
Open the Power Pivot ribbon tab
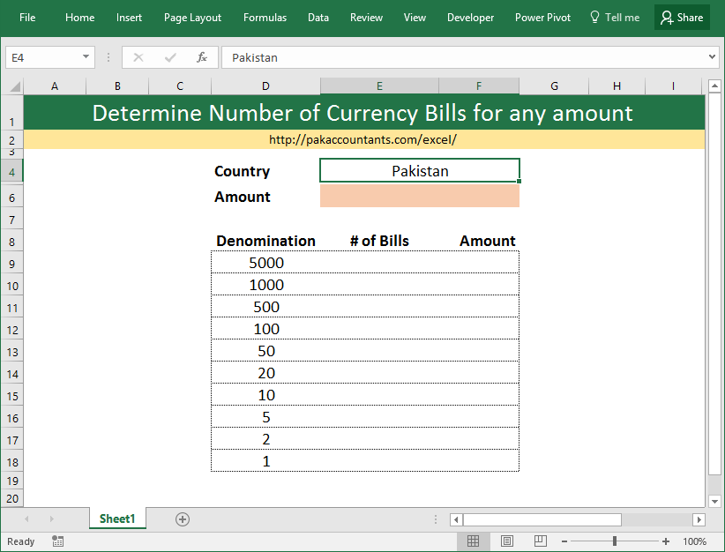pyautogui.click(x=542, y=18)
